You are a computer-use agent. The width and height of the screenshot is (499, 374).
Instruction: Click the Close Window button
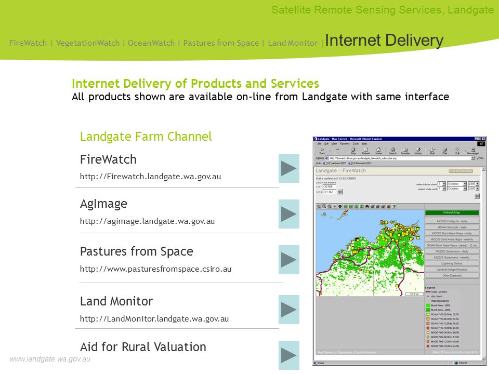461,171
